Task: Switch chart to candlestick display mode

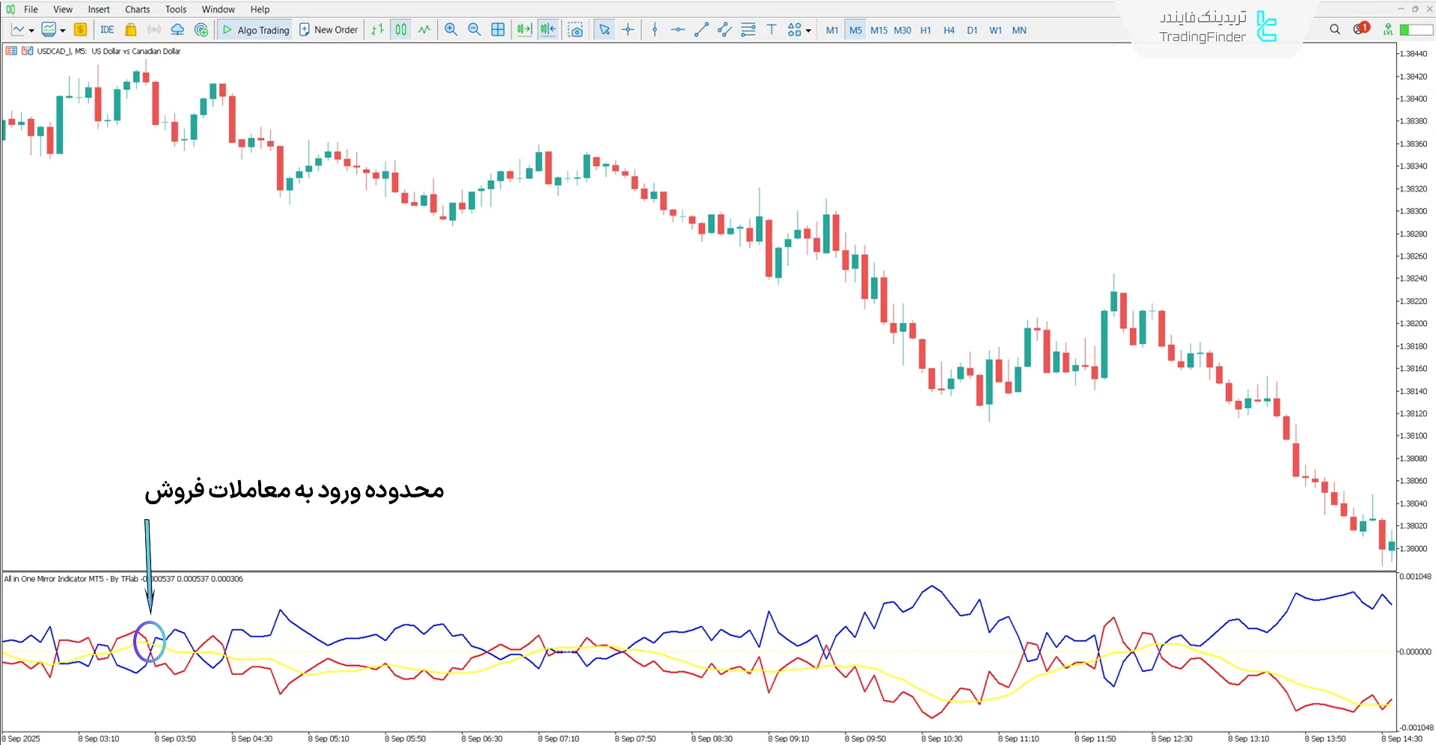Action: click(x=401, y=30)
